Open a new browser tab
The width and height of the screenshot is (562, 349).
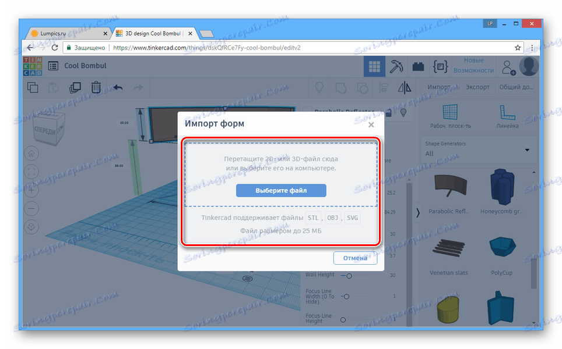tap(206, 34)
